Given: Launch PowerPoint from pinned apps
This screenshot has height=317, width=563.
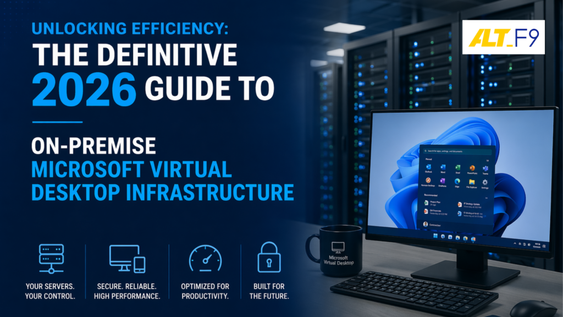Looking at the screenshot, I should pos(471,168).
